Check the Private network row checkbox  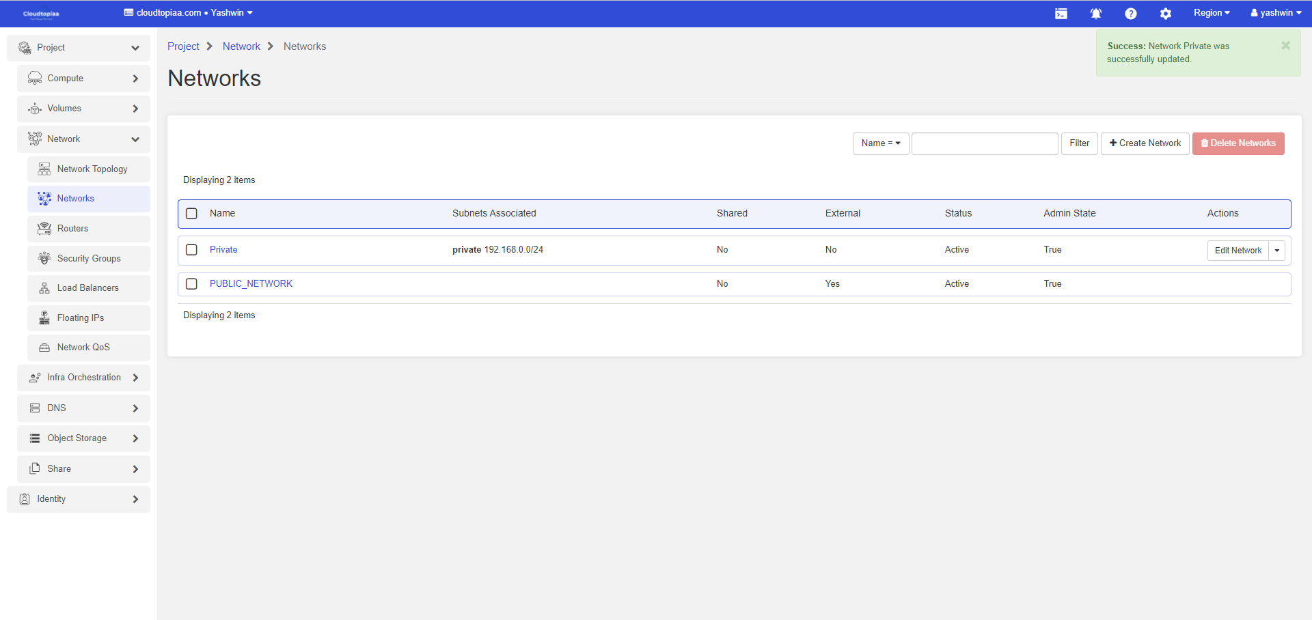[x=192, y=250]
